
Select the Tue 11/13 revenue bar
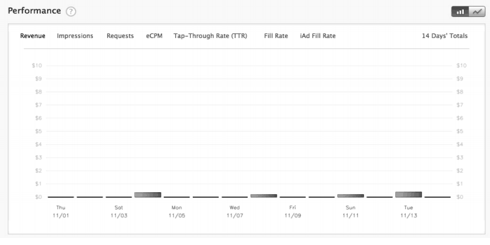point(408,195)
